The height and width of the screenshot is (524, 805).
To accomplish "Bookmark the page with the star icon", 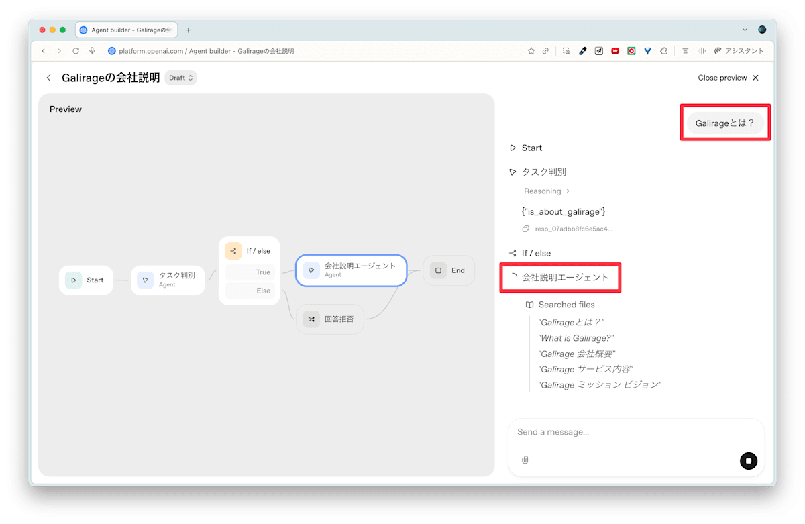I will tap(531, 51).
